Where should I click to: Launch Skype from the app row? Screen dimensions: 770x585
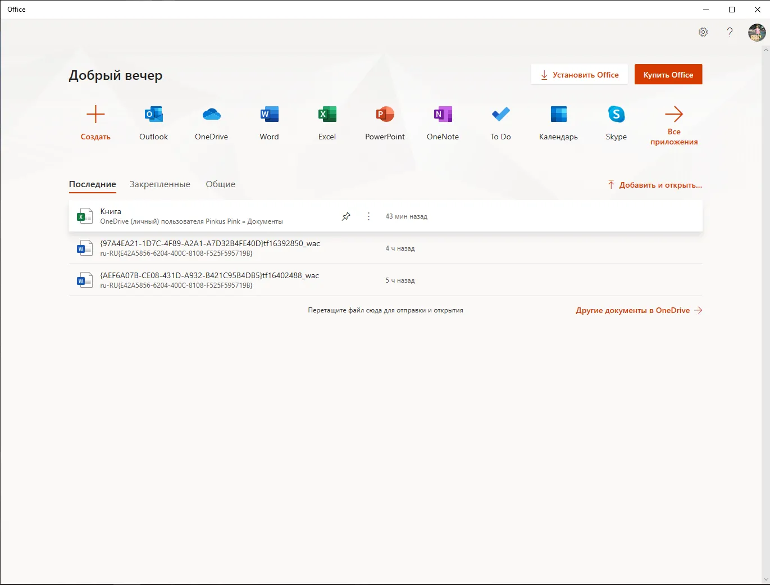click(x=616, y=115)
